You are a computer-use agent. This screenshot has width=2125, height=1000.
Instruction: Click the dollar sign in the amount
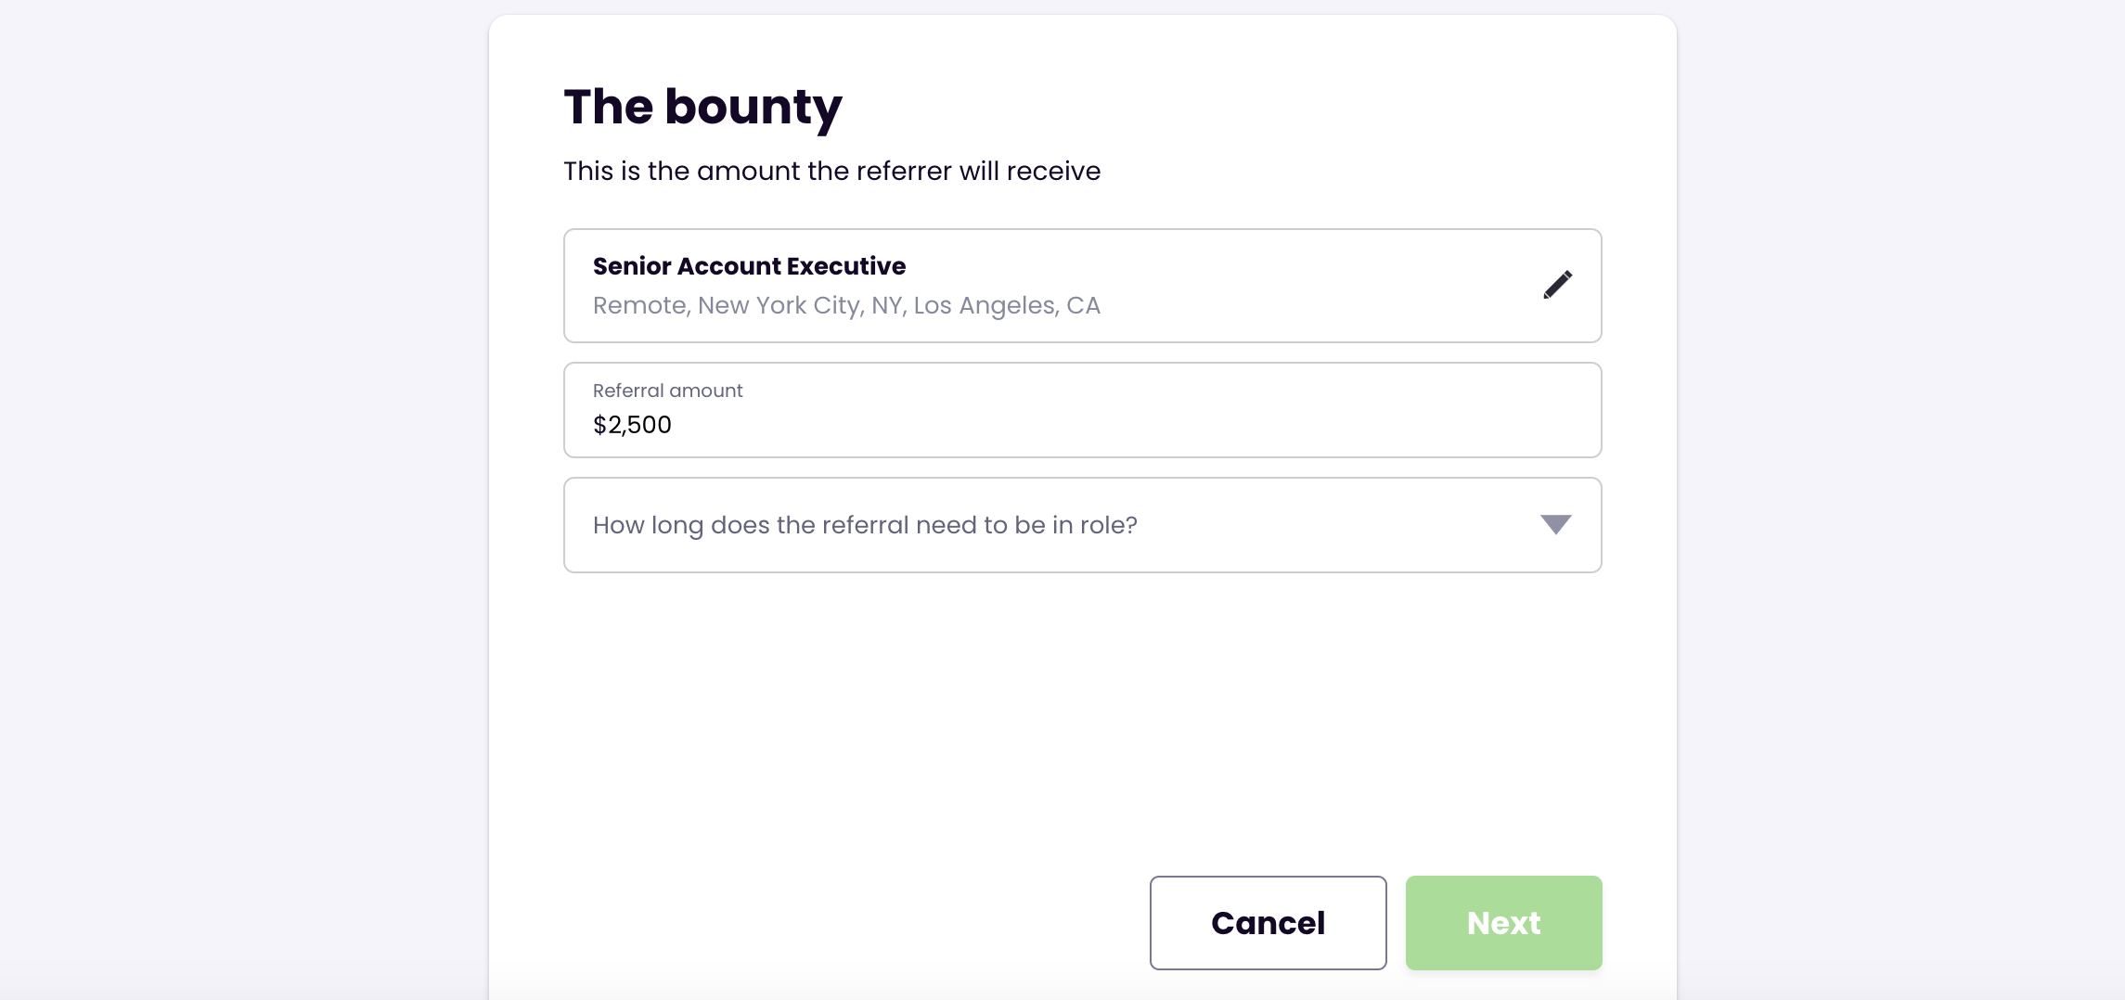click(x=599, y=425)
